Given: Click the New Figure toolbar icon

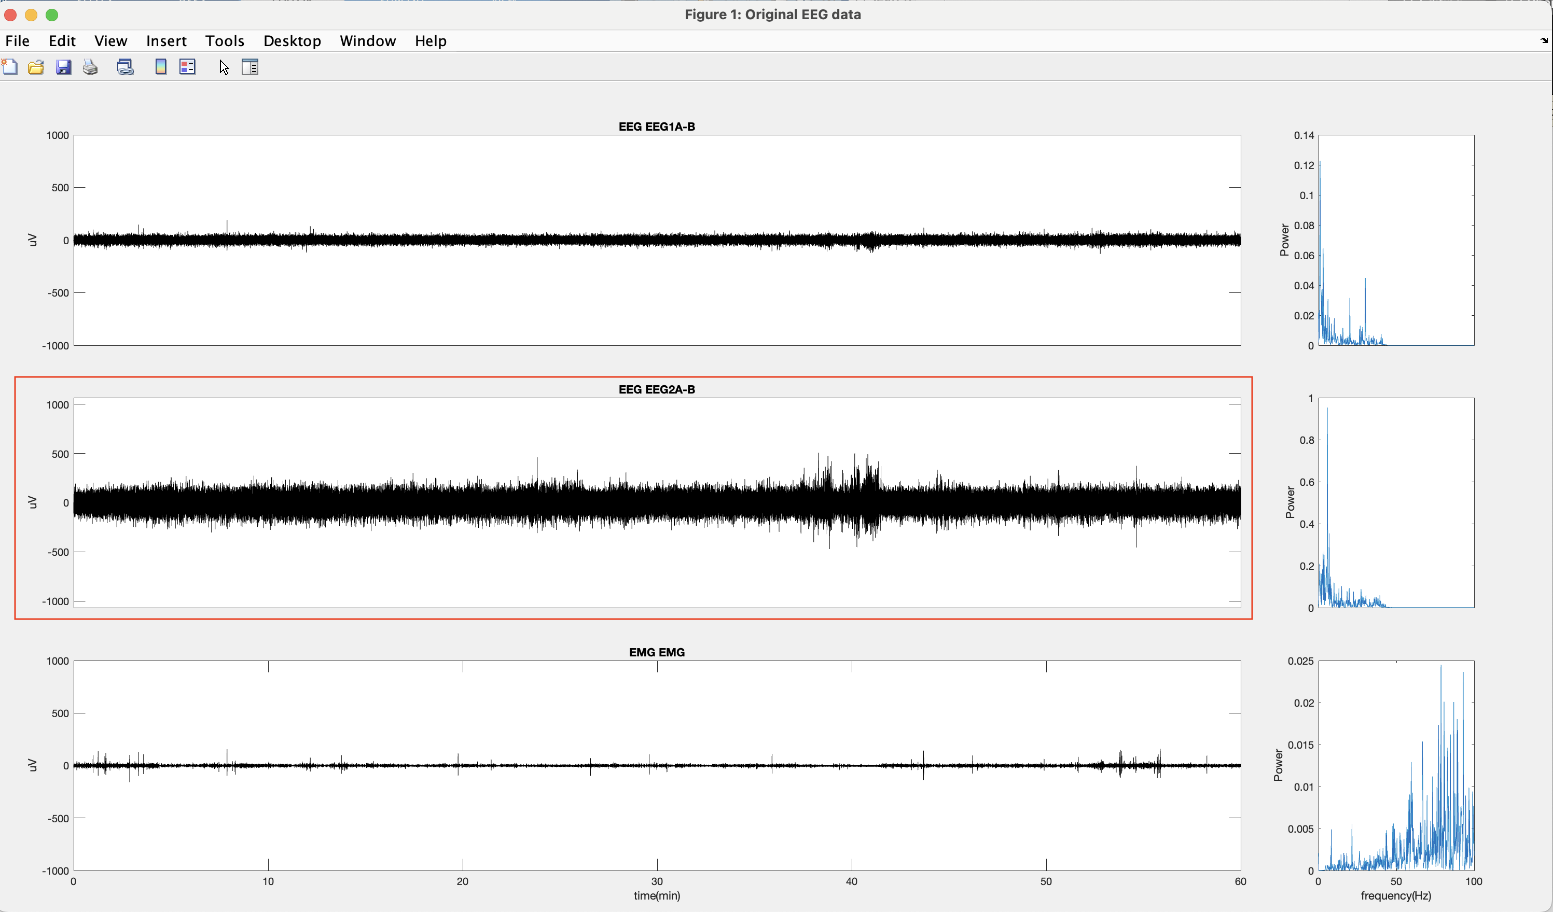Looking at the screenshot, I should click(x=10, y=66).
